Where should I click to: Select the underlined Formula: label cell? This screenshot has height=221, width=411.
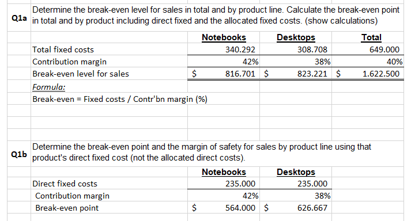click(x=109, y=87)
